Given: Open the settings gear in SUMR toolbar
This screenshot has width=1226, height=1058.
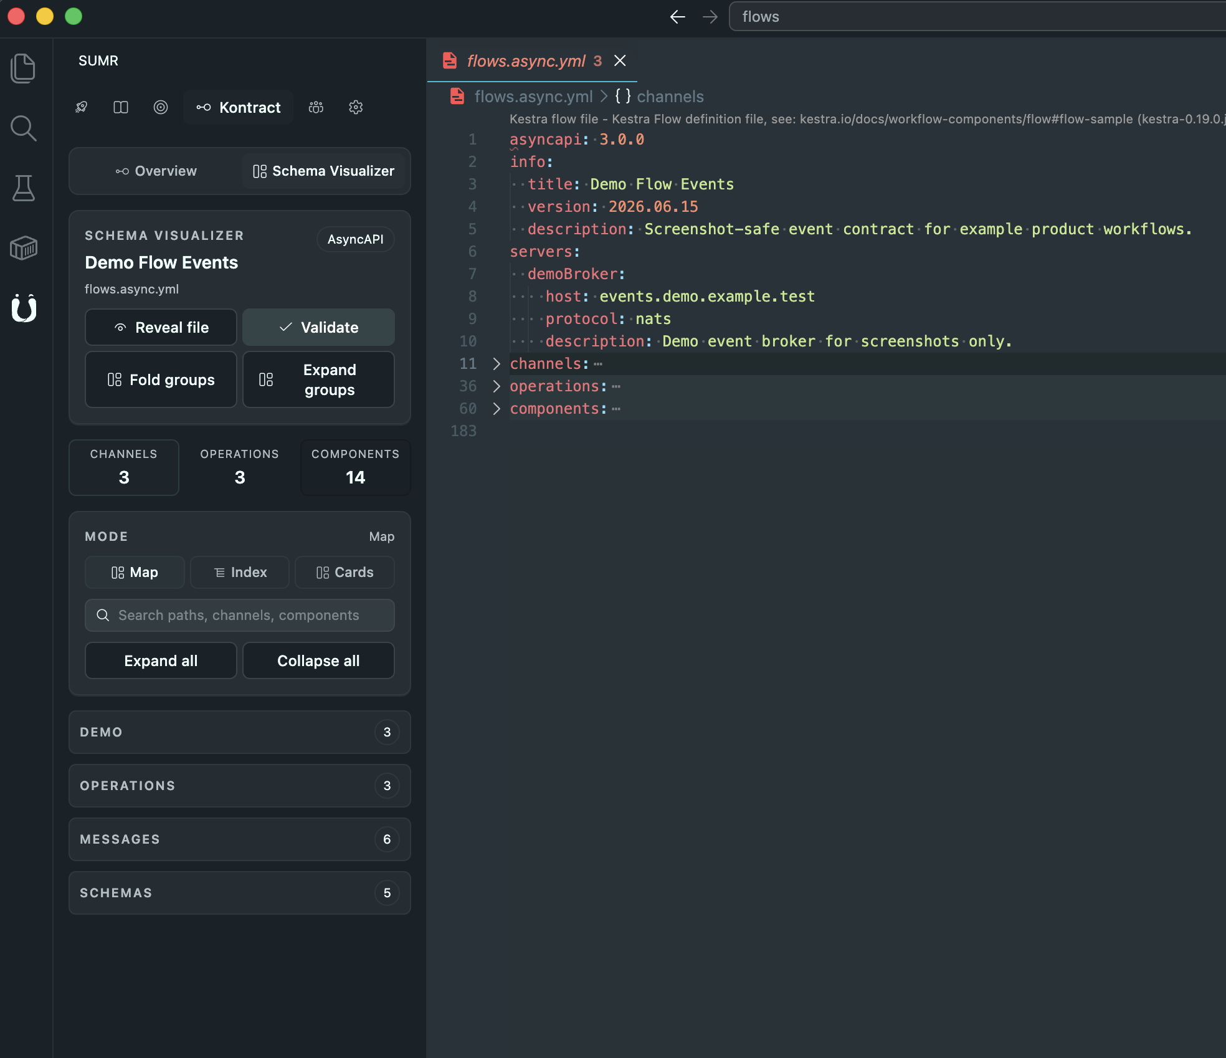Looking at the screenshot, I should click(x=356, y=107).
